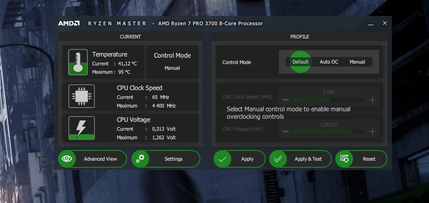Click the CPU Voltage slider bar
The width and height of the screenshot is (429, 203).
[328, 132]
